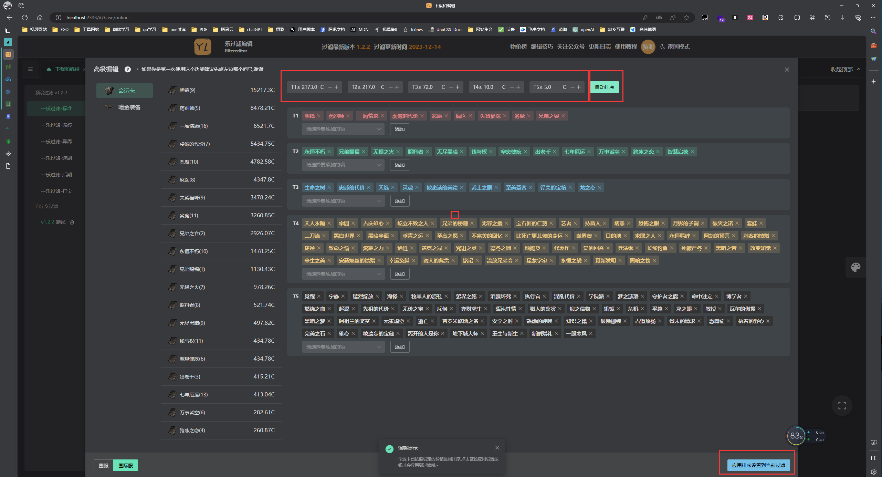The height and width of the screenshot is (477, 882).
Task: Open the T1 add-item dropdown
Action: click(x=343, y=129)
